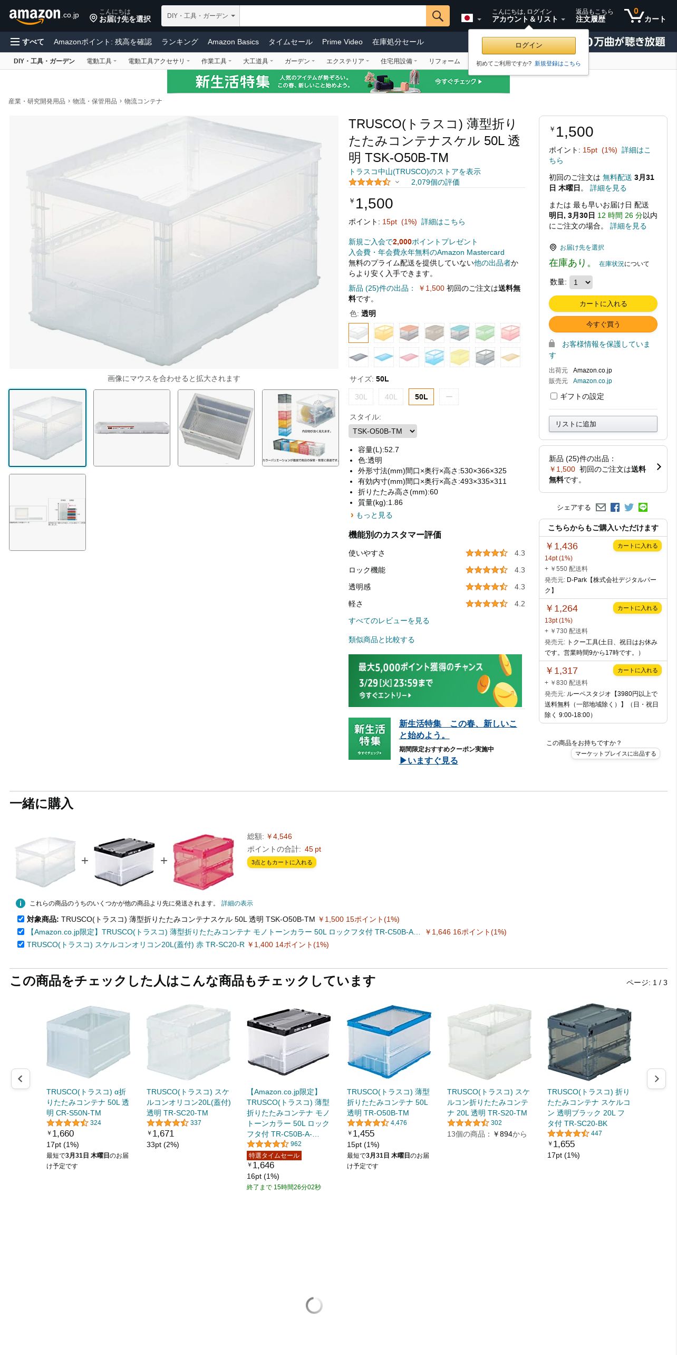Screen dimensions: 677x1355
Task: Select the green color swatch
Action: click(485, 333)
